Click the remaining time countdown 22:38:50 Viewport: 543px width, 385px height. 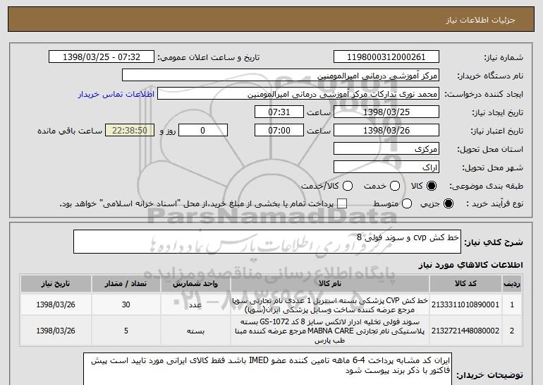click(130, 131)
